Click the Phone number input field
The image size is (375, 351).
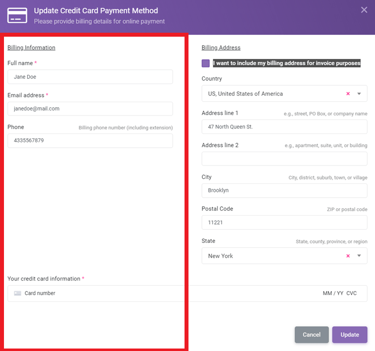(x=90, y=140)
